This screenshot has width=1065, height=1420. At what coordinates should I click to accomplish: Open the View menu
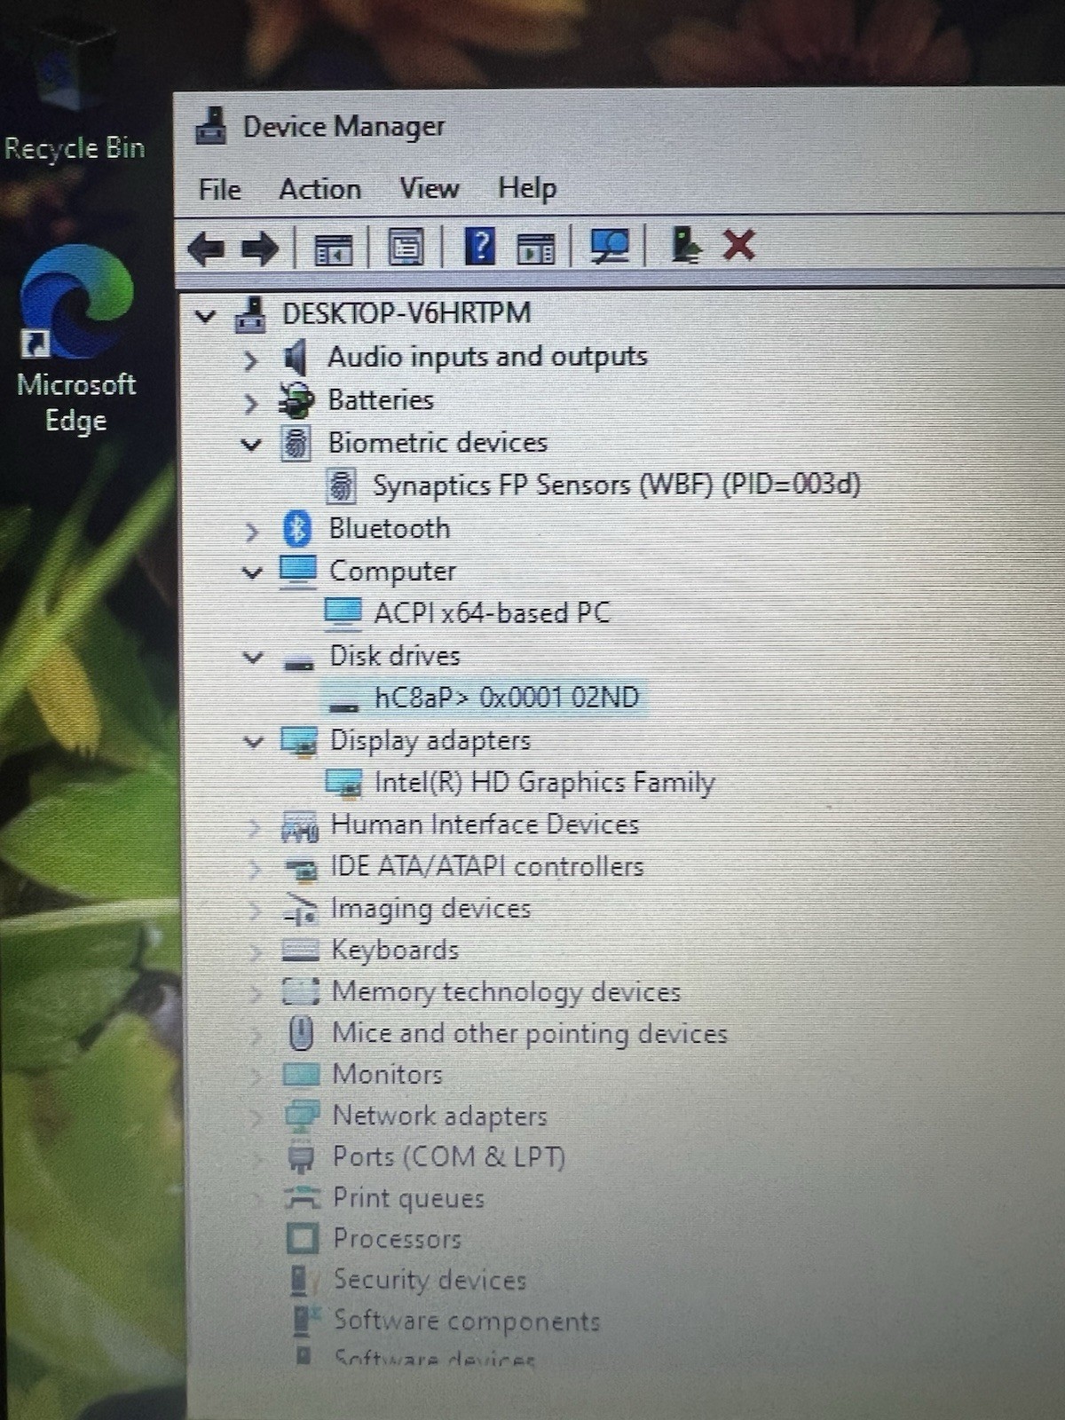(430, 188)
